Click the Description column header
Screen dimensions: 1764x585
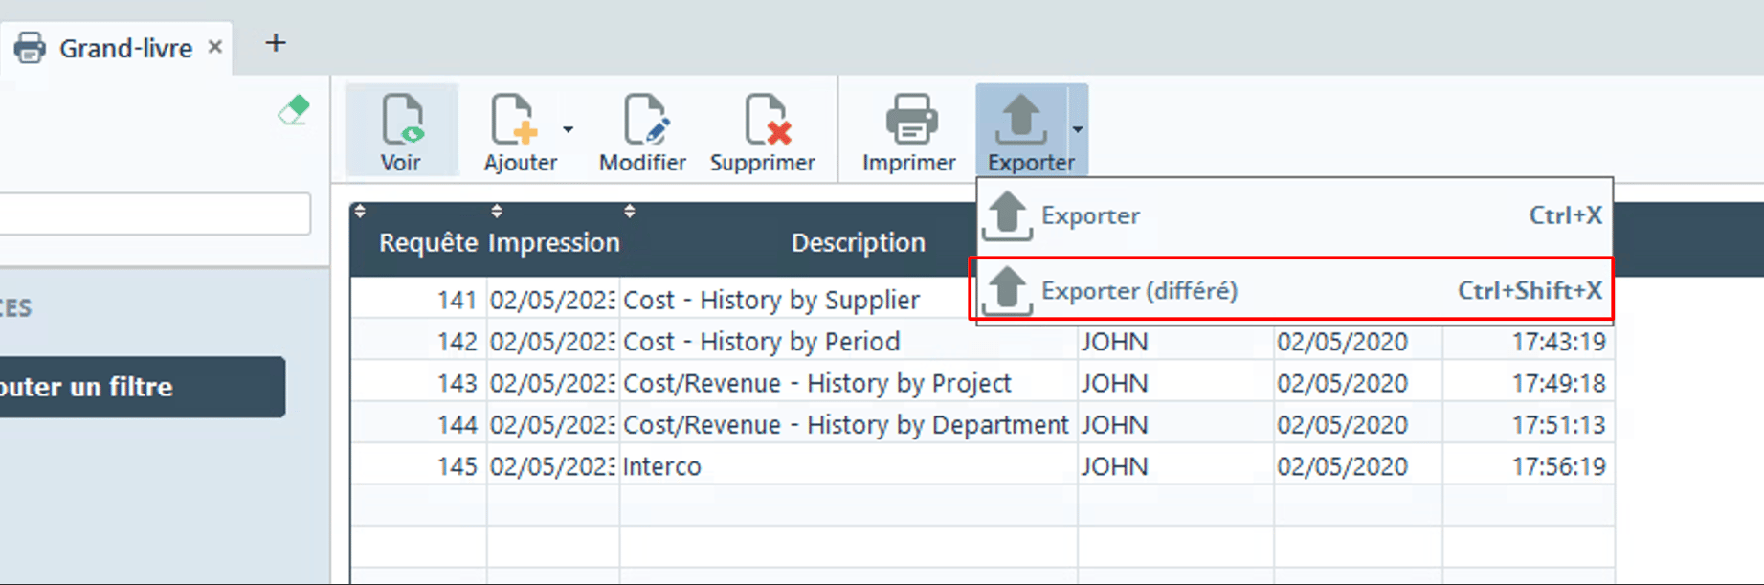pyautogui.click(x=858, y=243)
